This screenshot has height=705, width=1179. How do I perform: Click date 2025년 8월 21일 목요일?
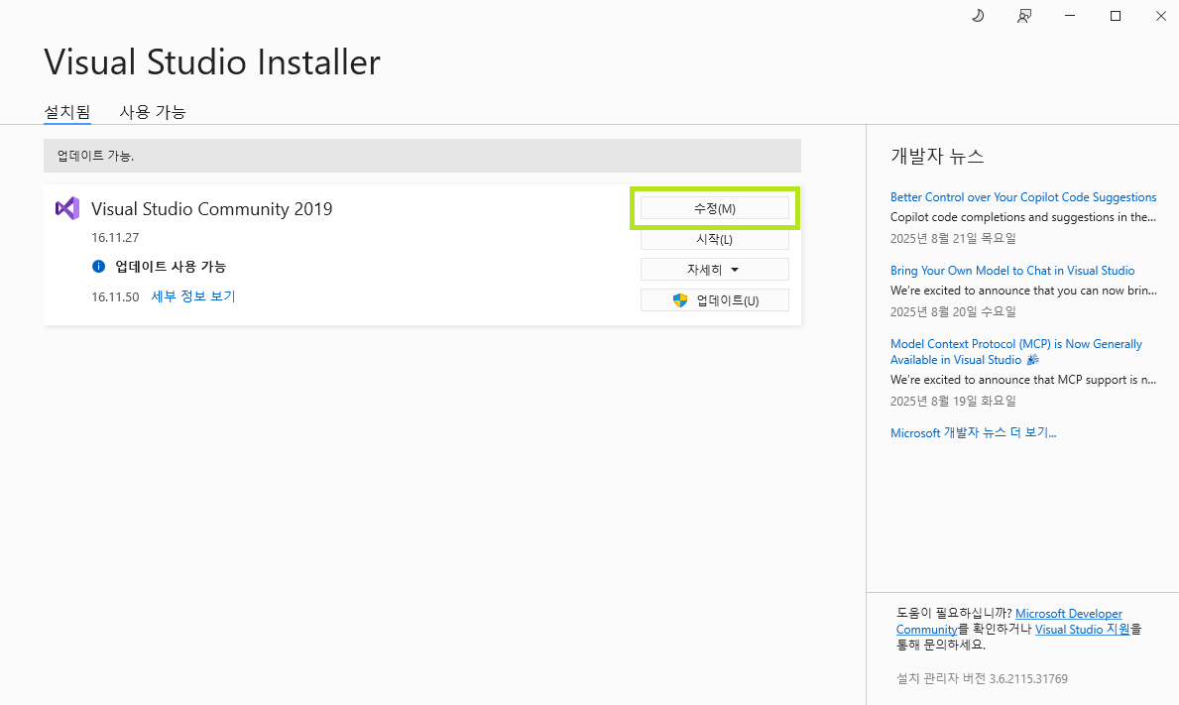click(x=953, y=238)
